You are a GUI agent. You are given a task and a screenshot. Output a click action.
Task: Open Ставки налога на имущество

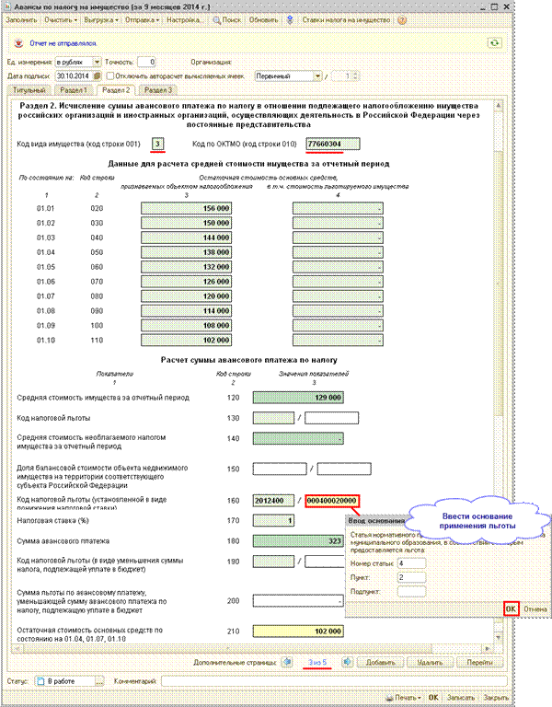(x=346, y=20)
